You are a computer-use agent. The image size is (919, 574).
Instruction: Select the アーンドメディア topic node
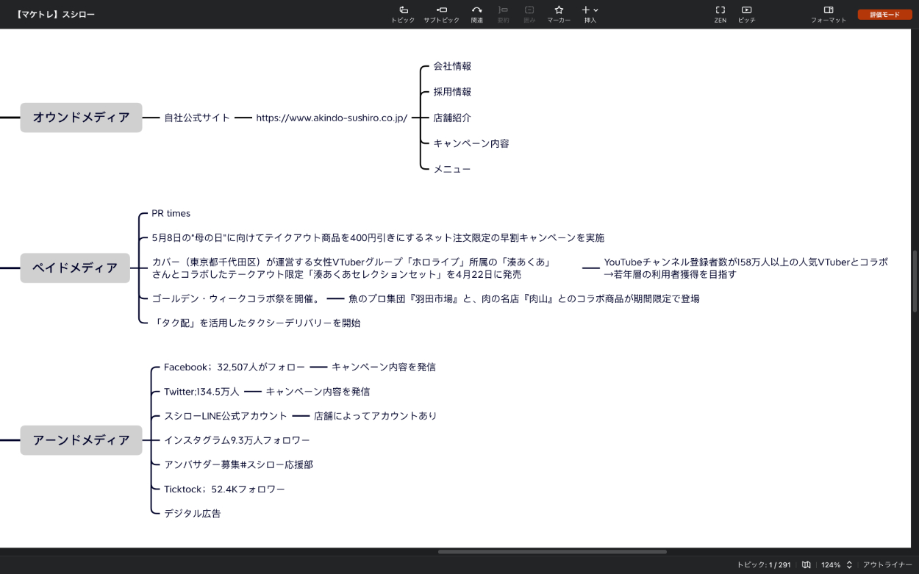click(x=81, y=440)
